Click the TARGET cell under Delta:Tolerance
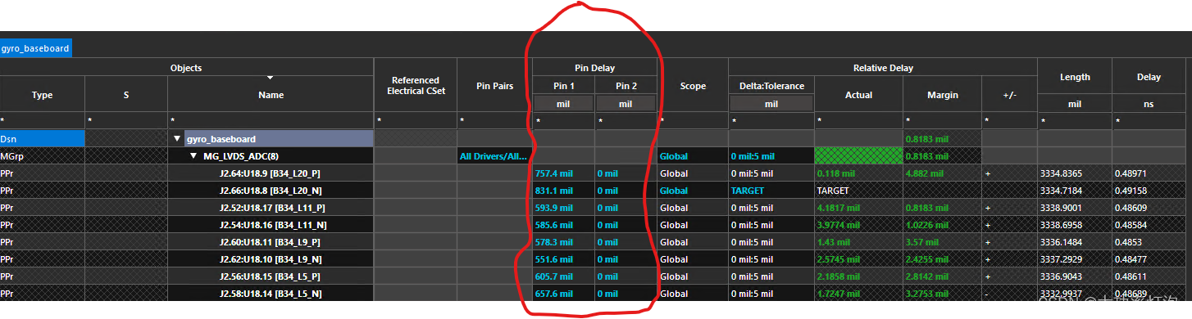The width and height of the screenshot is (1192, 319). pos(771,191)
